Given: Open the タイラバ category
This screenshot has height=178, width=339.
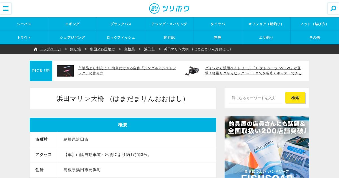Looking at the screenshot, I should tap(218, 24).
